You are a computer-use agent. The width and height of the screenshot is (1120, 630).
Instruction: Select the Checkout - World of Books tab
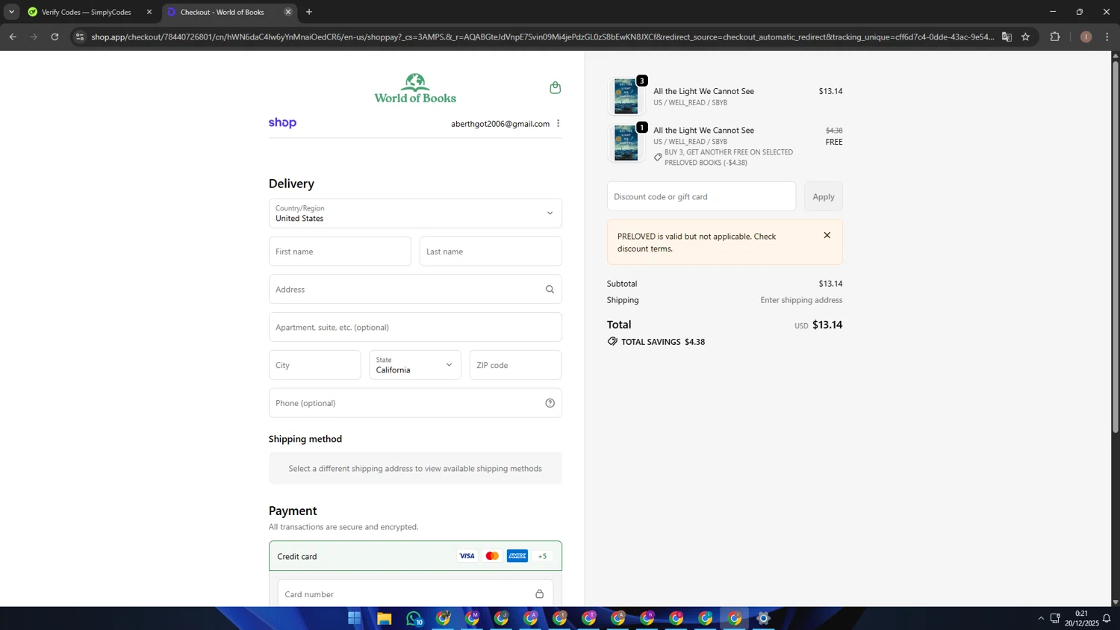coord(222,12)
